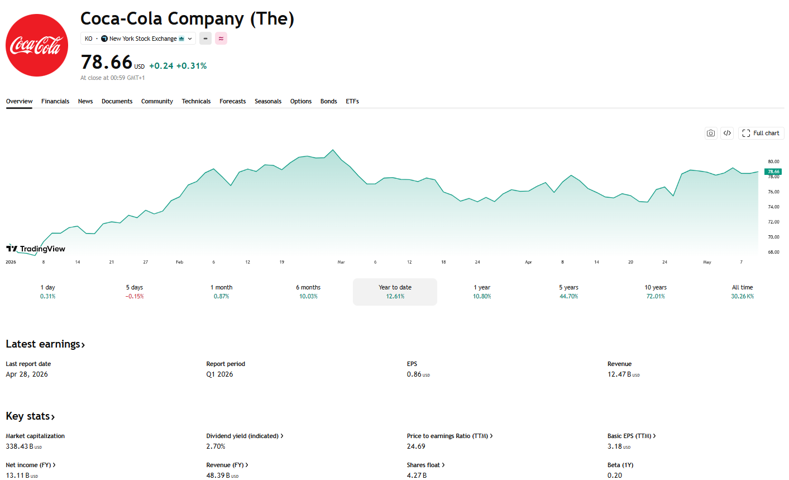The width and height of the screenshot is (789, 480).
Task: Click the 'At close at 00:59 GMT+1' text
Action: (x=112, y=78)
